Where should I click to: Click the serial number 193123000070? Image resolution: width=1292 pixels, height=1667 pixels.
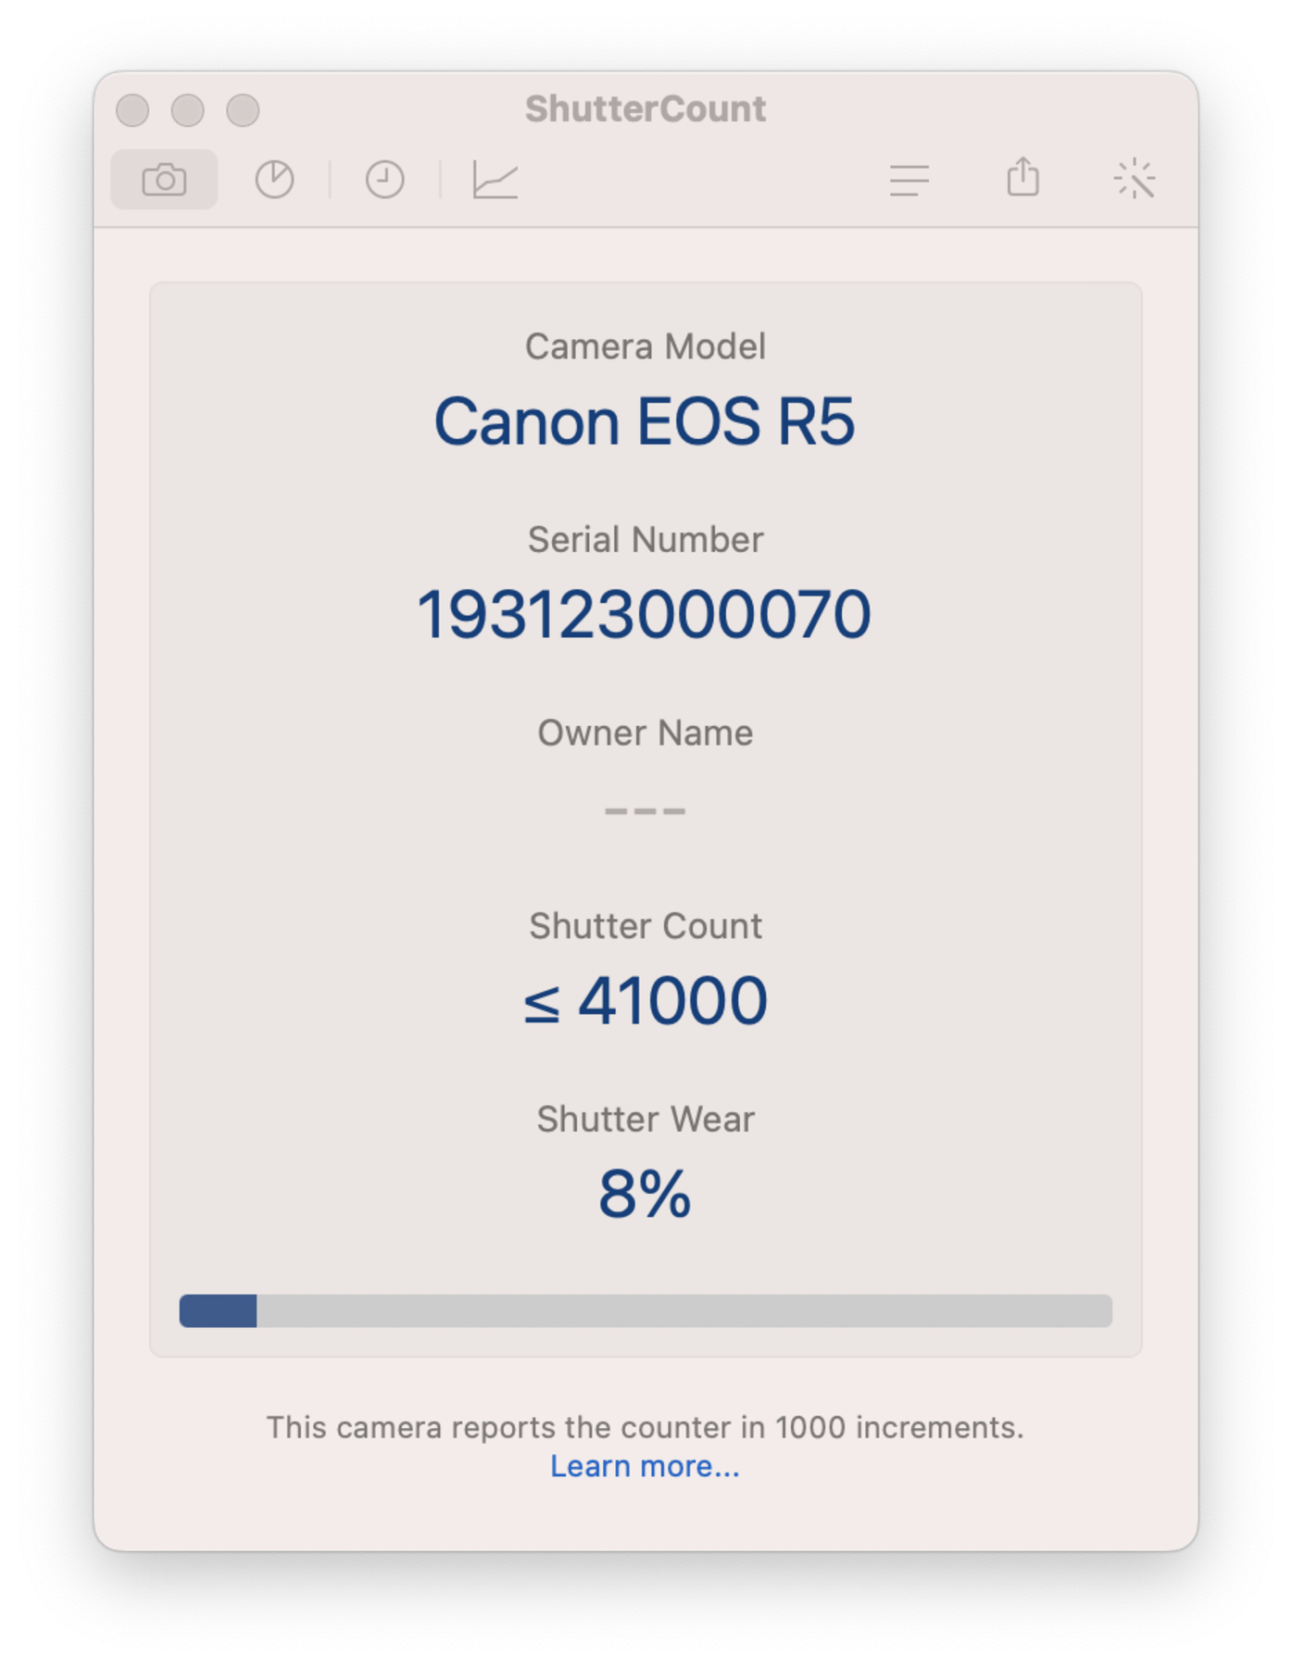point(645,614)
